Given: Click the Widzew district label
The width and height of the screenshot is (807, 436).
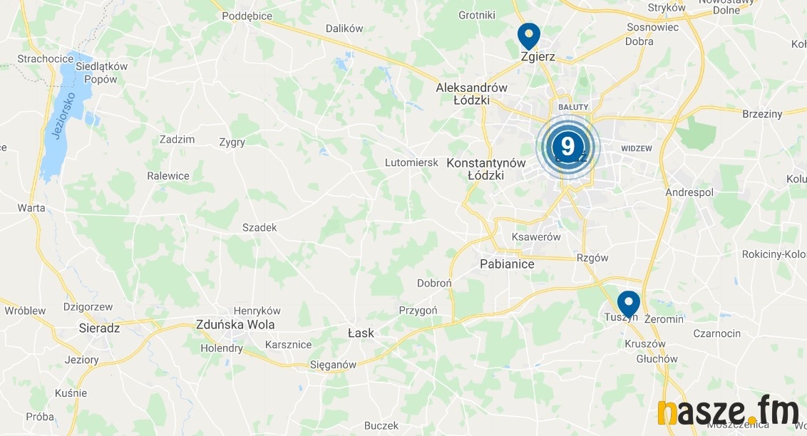Looking at the screenshot, I should tap(637, 149).
